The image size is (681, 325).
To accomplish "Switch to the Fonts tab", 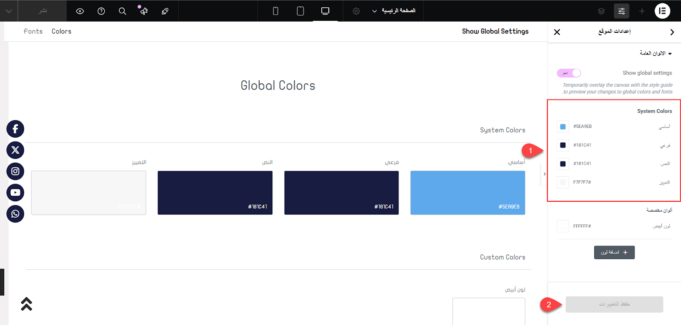I will coord(33,31).
